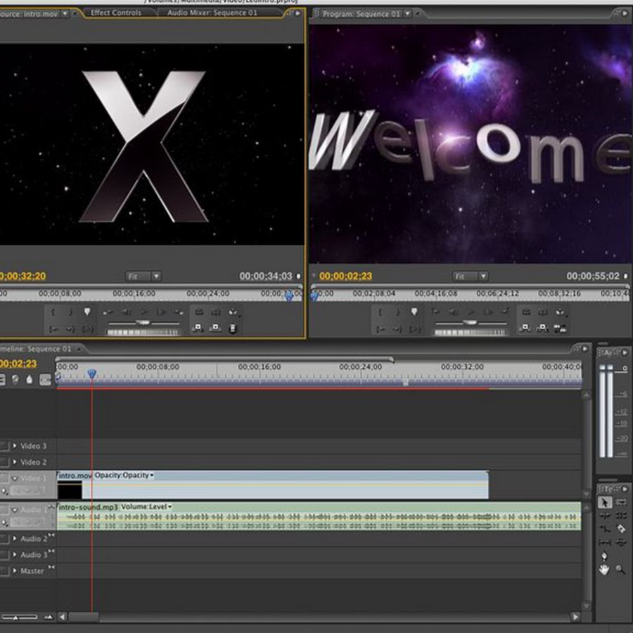Click the Overwrite button in Source monitor
Viewport: 633px width, 633px height.
(216, 328)
